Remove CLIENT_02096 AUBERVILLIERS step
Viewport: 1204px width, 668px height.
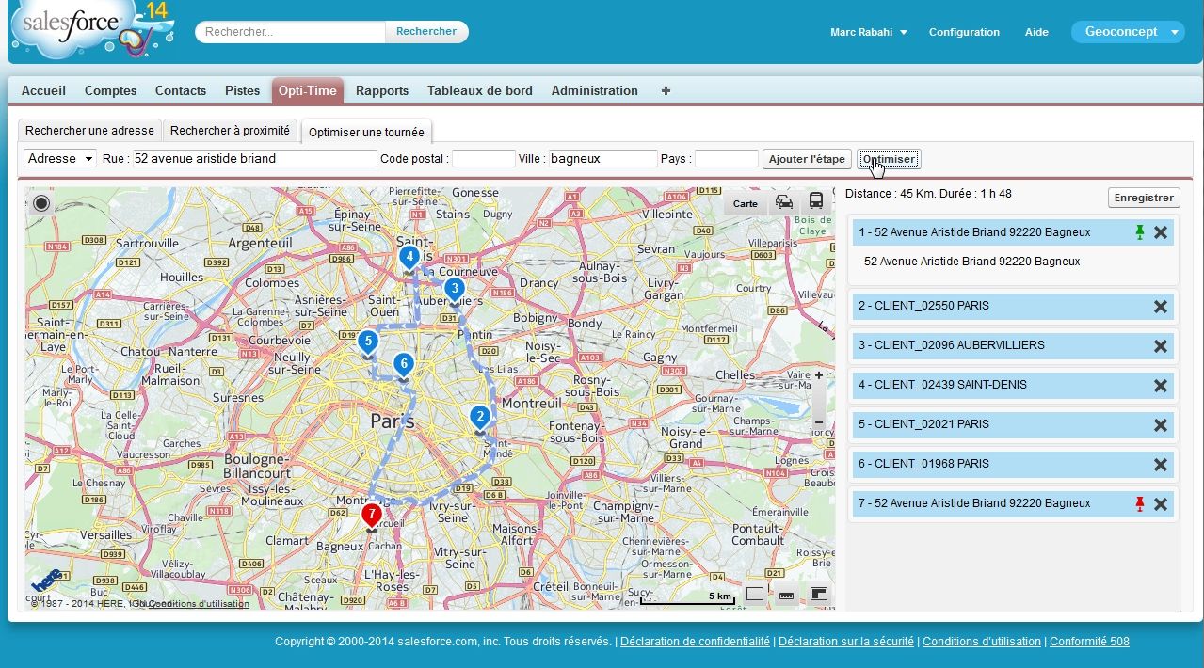click(x=1161, y=346)
